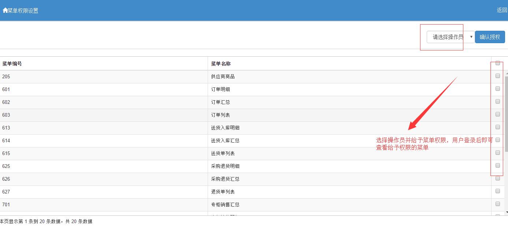Check the 送货入库明细 row checkbox
Image resolution: width=508 pixels, height=248 pixels.
[498, 127]
